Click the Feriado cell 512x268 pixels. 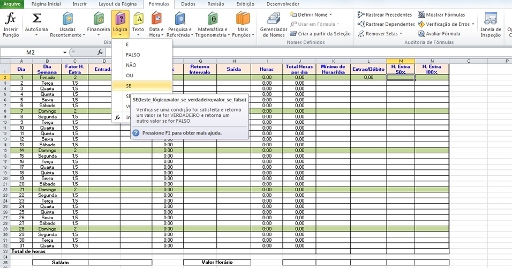47,78
